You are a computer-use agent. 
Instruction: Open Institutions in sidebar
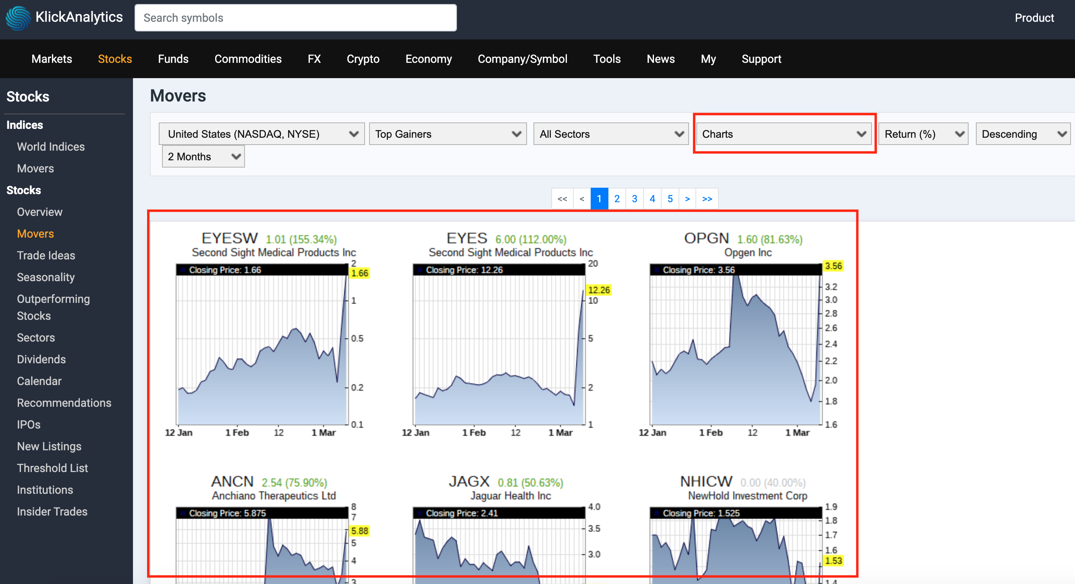point(45,489)
